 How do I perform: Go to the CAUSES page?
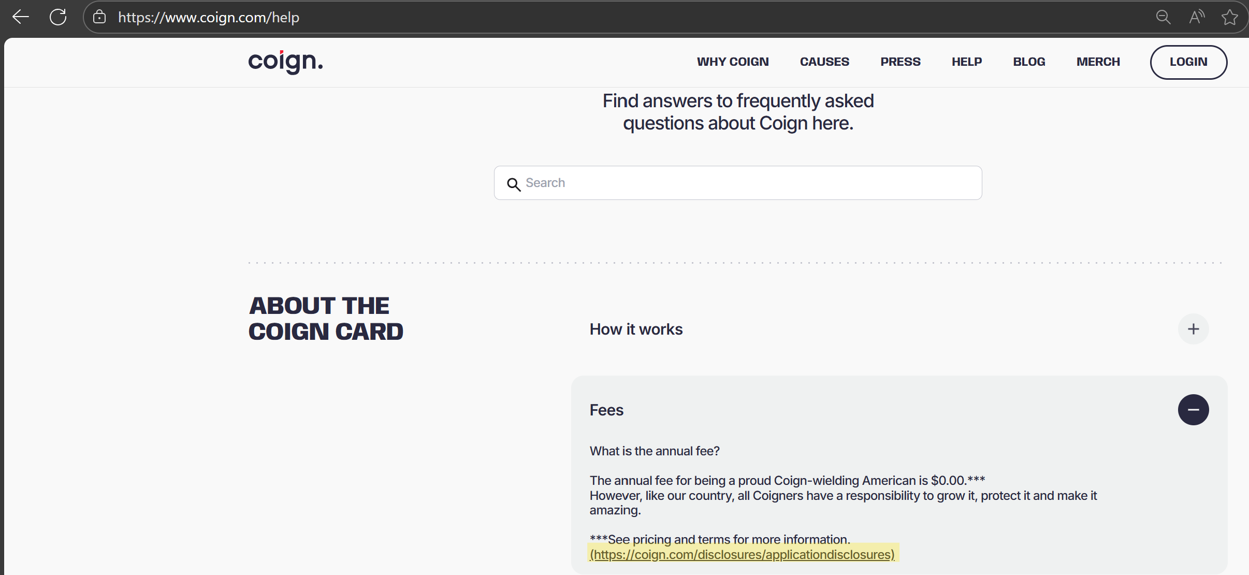824,62
